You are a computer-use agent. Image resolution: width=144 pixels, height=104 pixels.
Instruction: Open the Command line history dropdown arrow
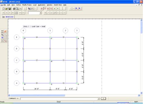(99, 99)
